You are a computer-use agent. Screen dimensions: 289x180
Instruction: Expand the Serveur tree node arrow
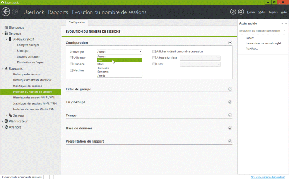tap(7, 115)
